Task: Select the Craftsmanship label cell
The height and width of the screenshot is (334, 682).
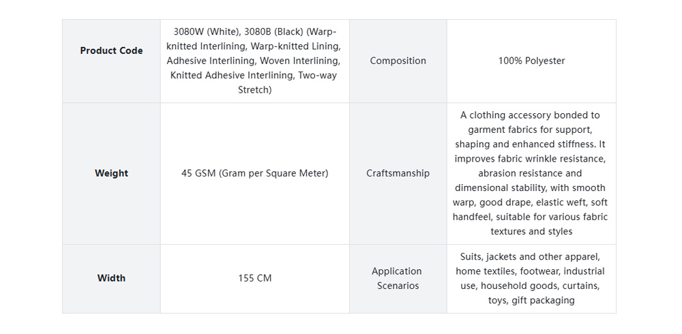Action: 398,173
